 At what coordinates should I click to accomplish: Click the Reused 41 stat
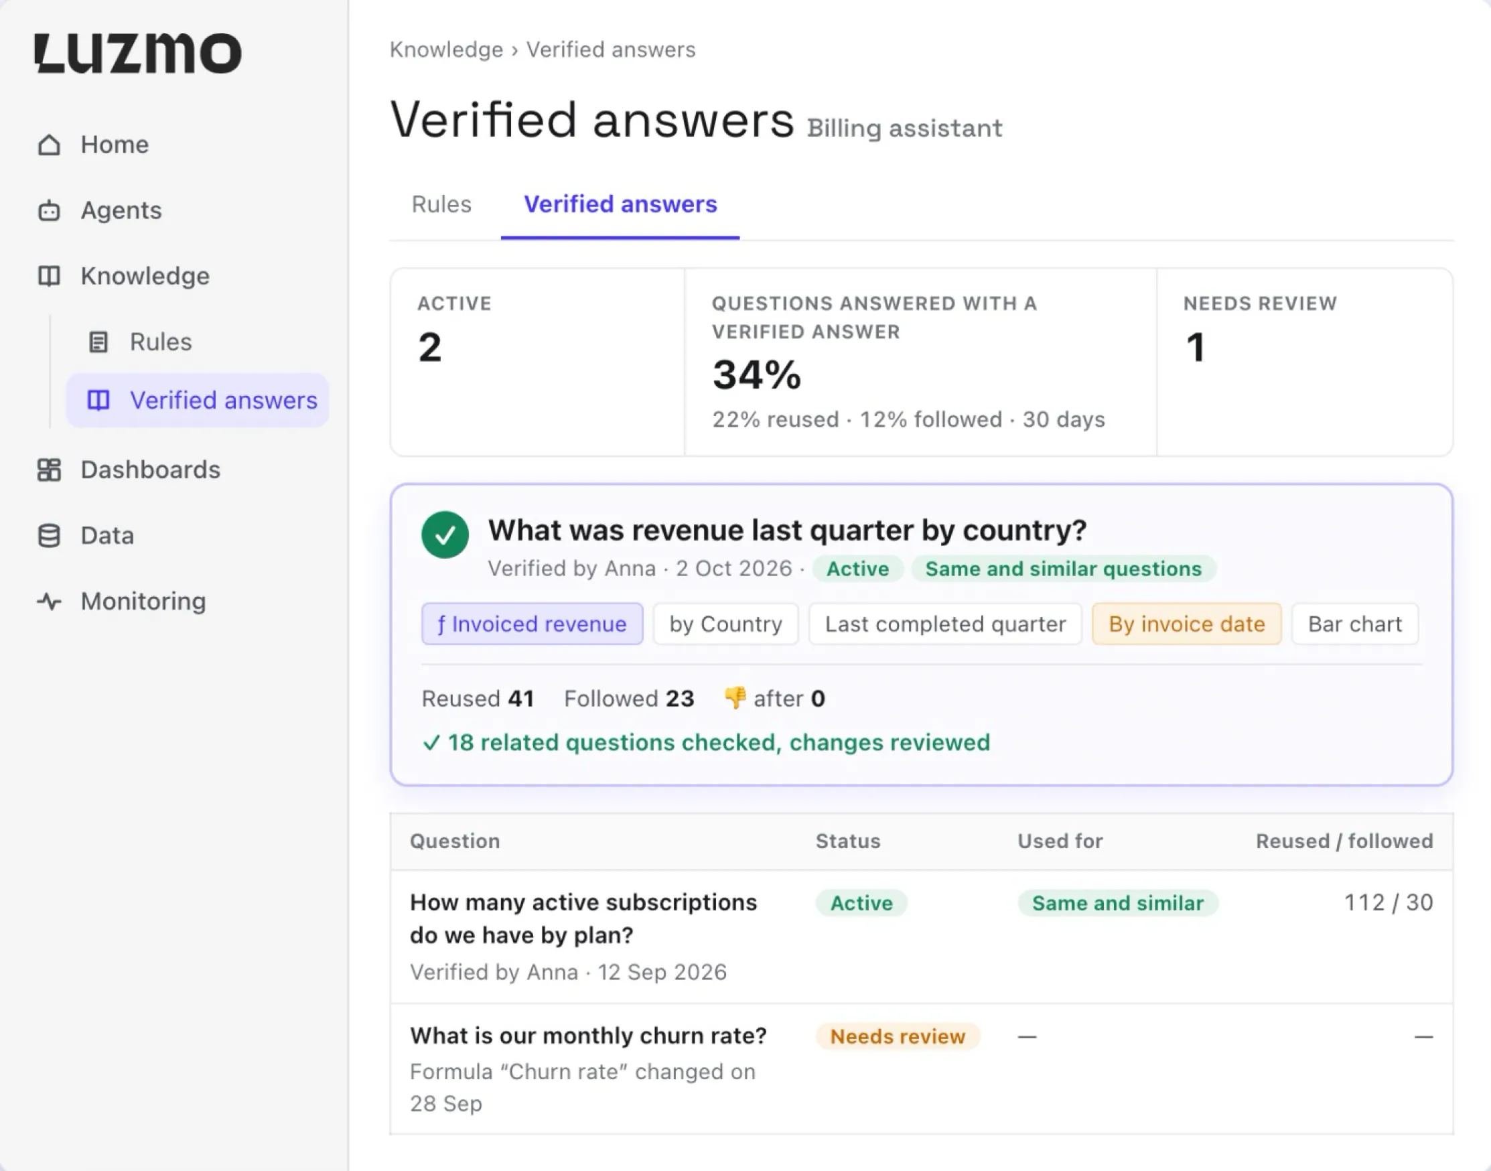click(478, 699)
